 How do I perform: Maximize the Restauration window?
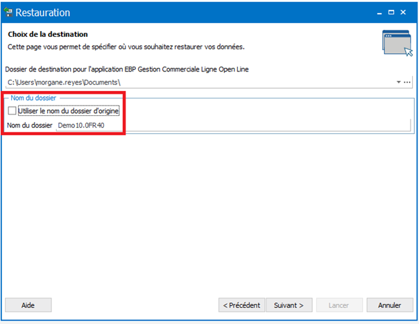pos(391,12)
